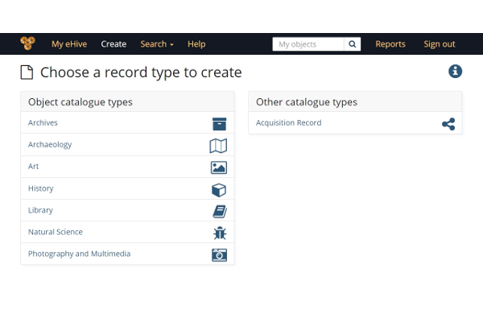The width and height of the screenshot is (483, 322).
Task: Click the document icon beside page title
Action: coord(27,72)
